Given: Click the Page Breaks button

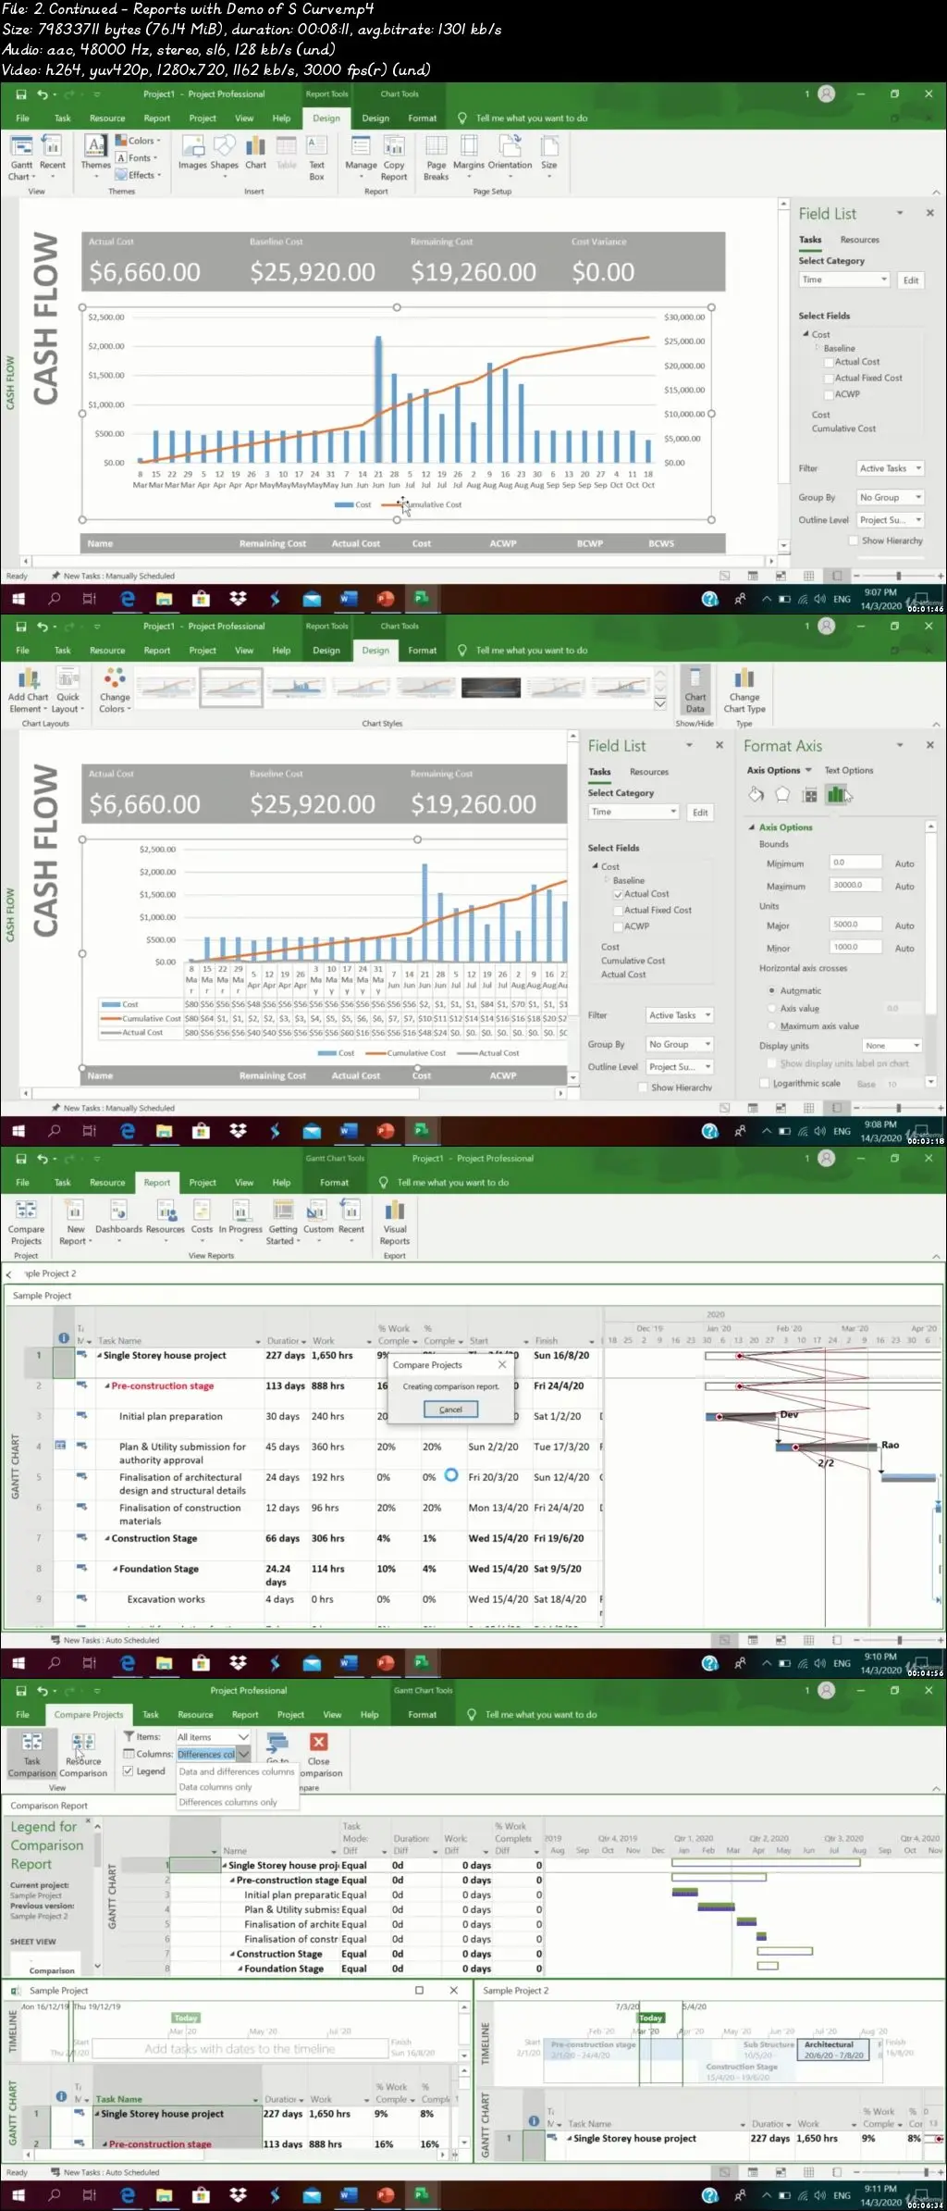Looking at the screenshot, I should [x=436, y=157].
